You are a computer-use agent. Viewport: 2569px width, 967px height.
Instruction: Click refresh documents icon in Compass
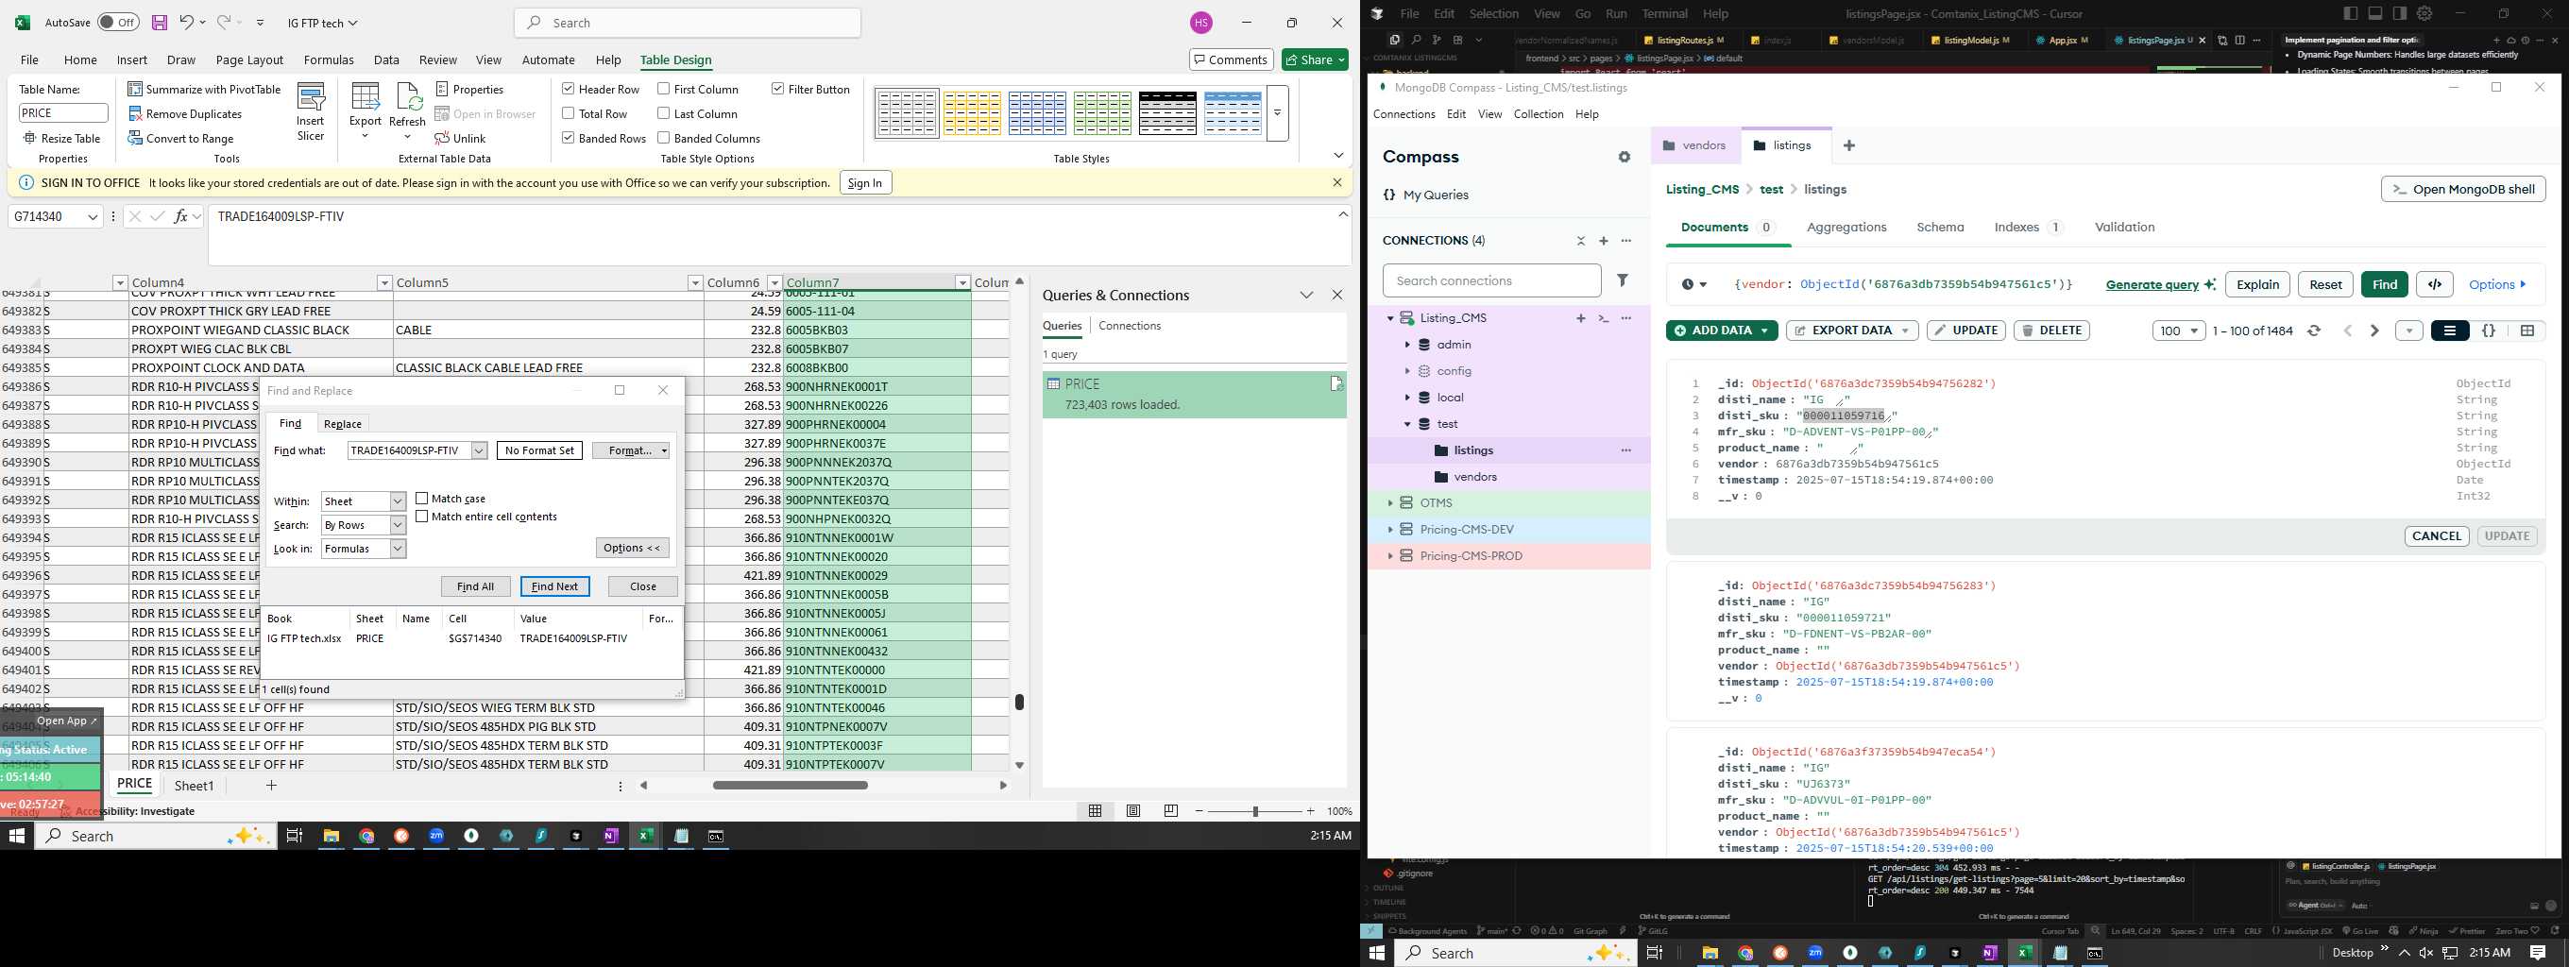point(2314,331)
